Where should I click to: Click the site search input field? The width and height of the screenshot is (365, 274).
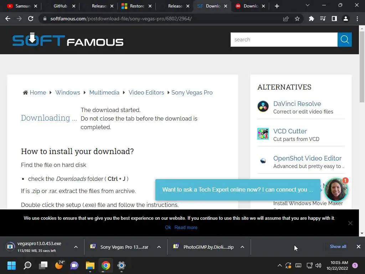click(x=284, y=40)
